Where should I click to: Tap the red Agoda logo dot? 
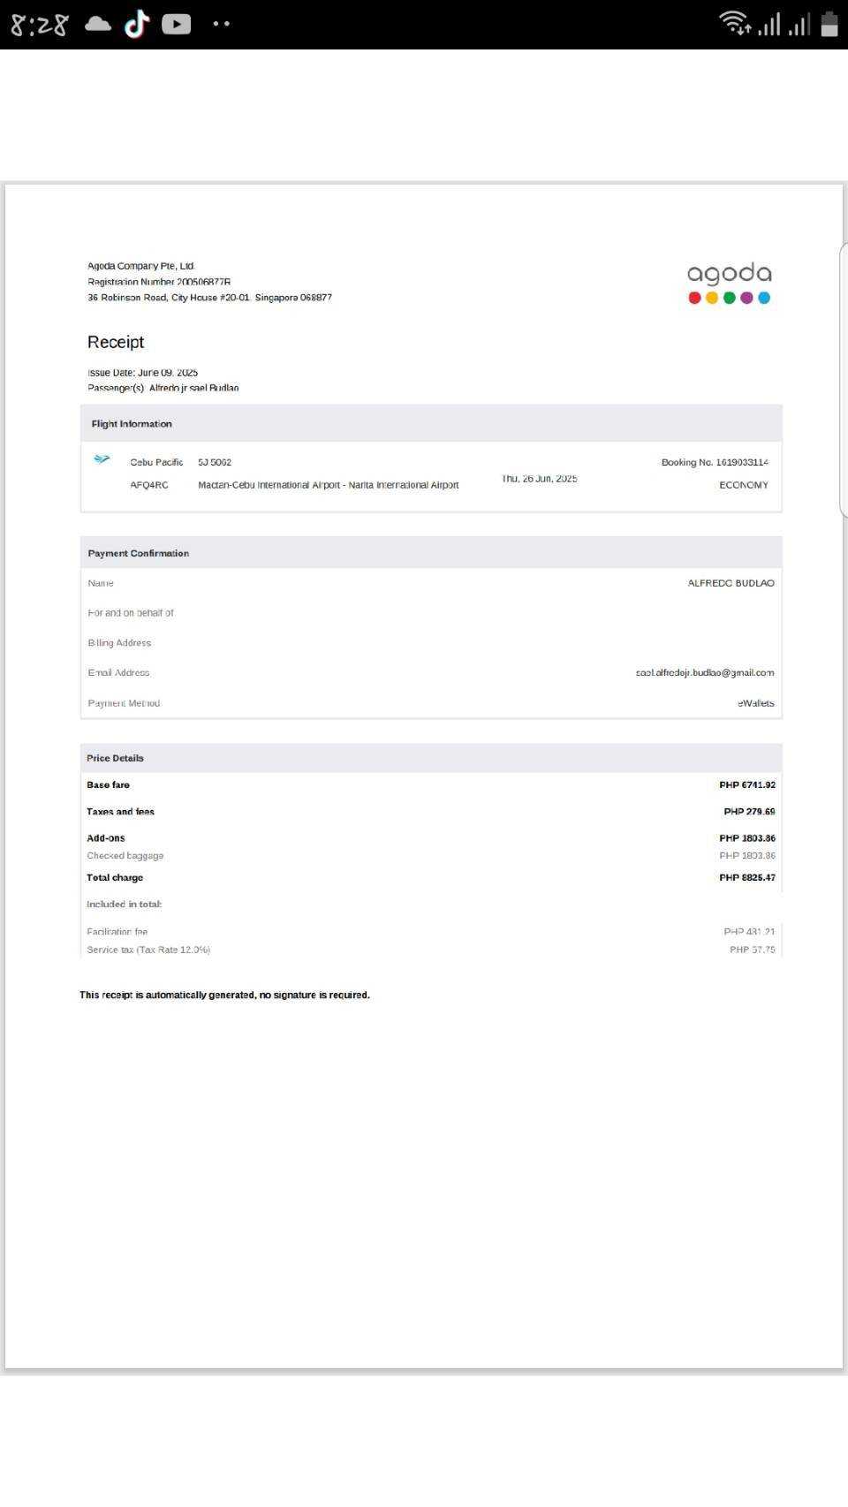pos(694,298)
